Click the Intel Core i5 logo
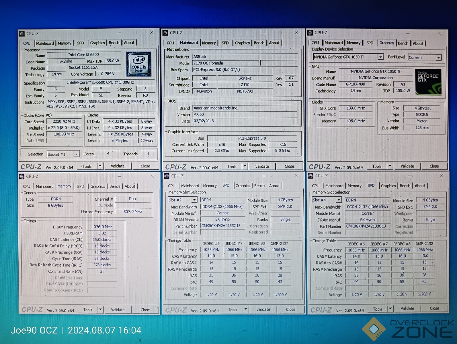This screenshot has height=344, width=457. point(139,64)
